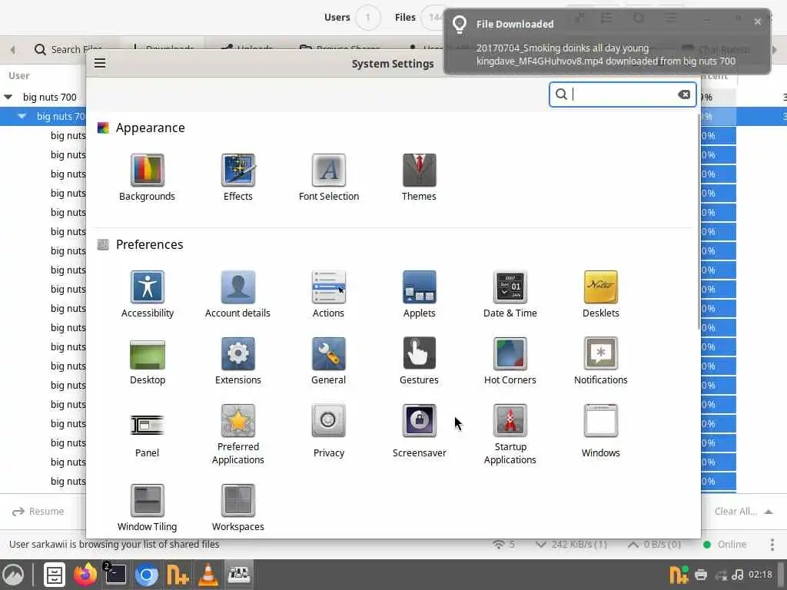Screen dimensions: 787x590
Task: Click the System Settings vertical scrollbar
Action: pos(698,220)
